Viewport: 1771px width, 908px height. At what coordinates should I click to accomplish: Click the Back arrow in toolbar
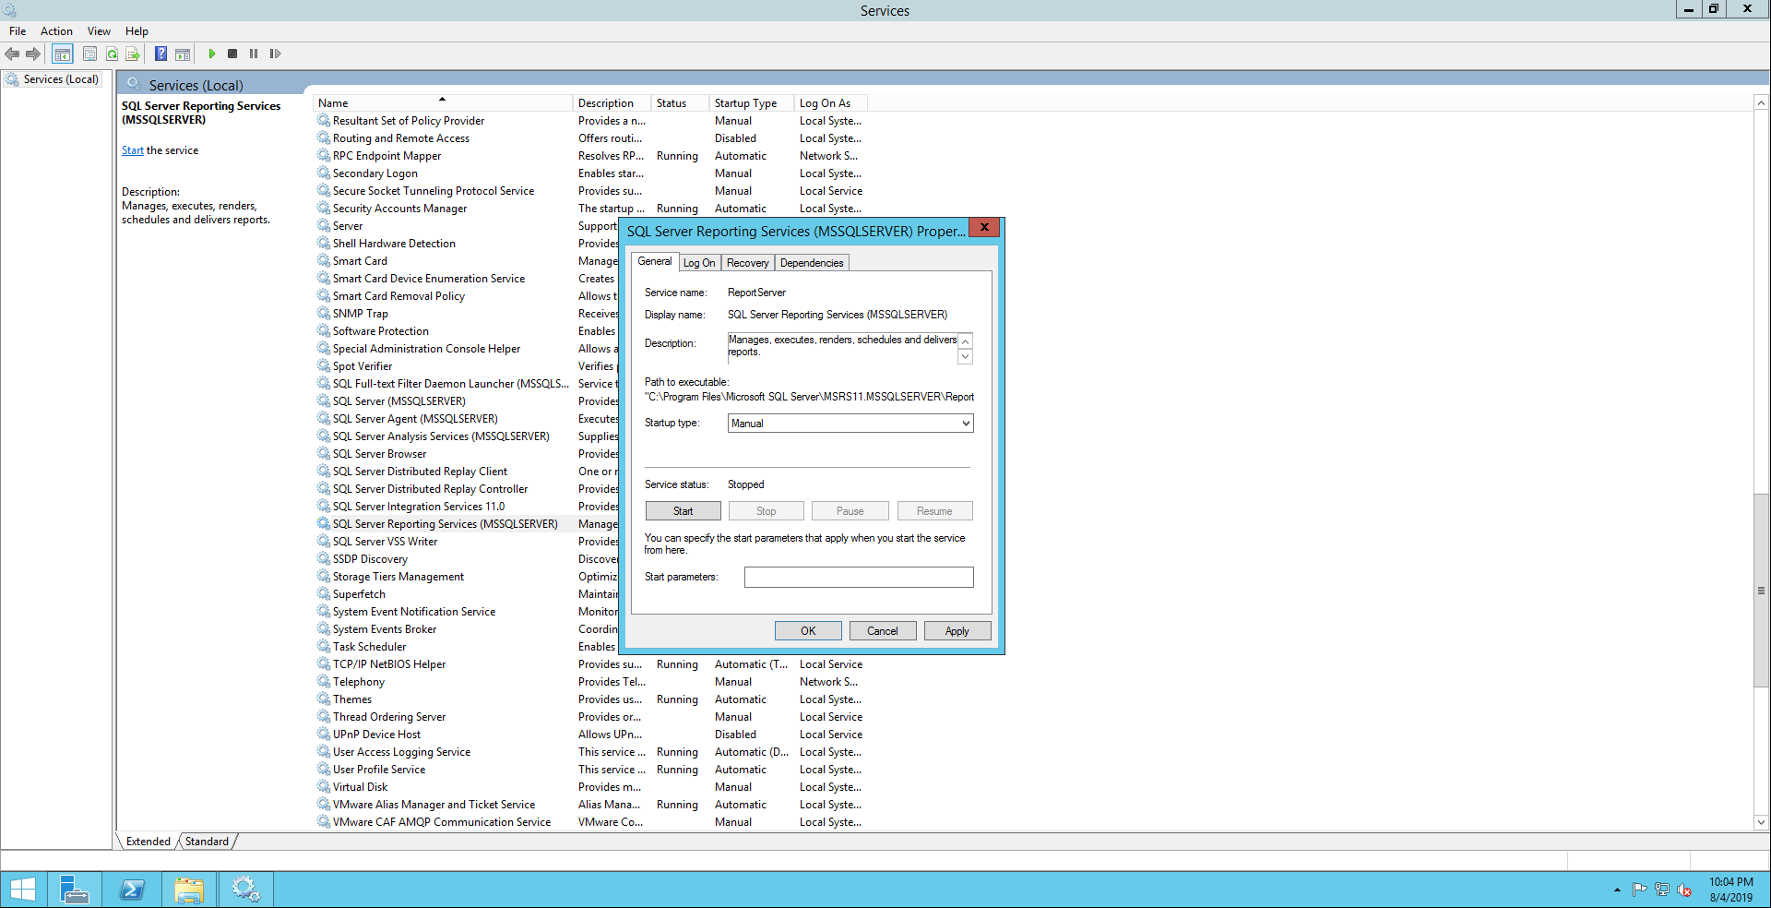click(x=12, y=54)
